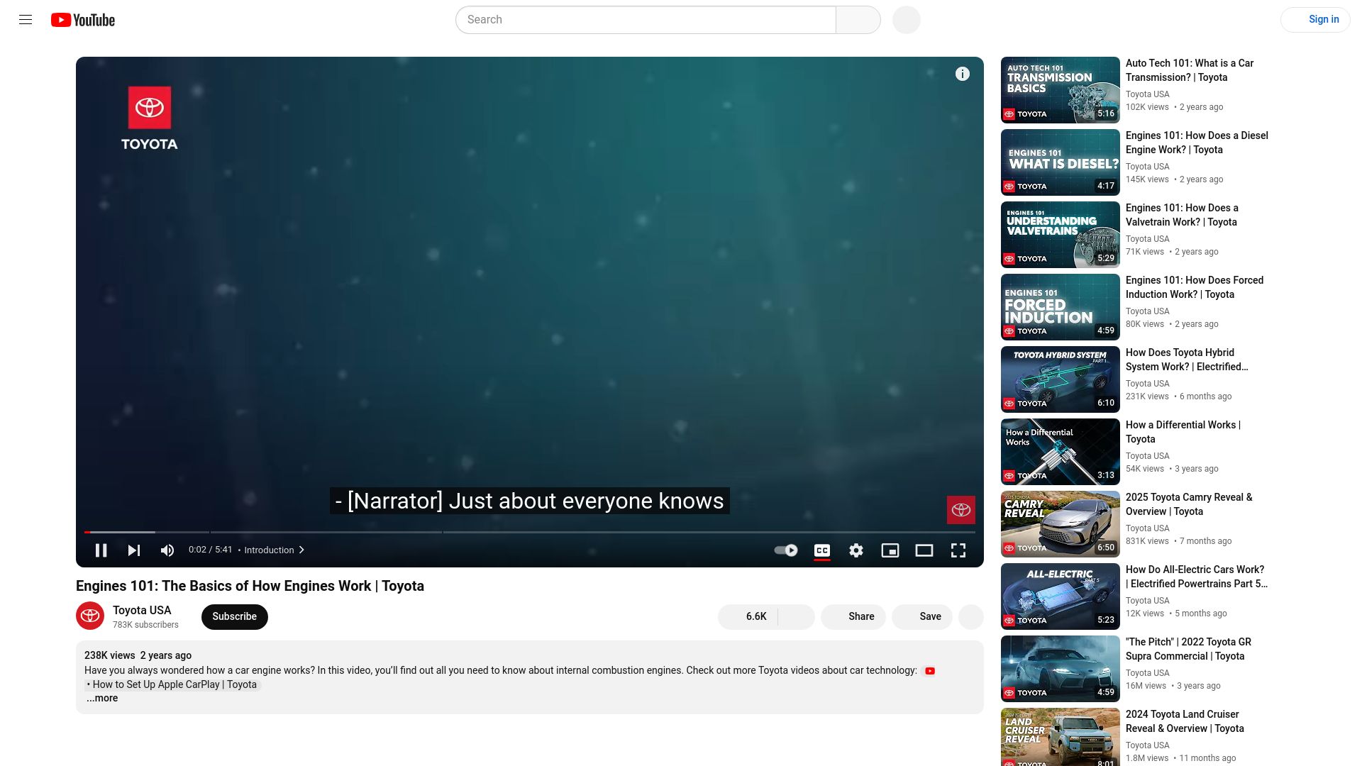Open How Do All-Electric Cars Work title
1362x766 pixels.
(x=1197, y=577)
